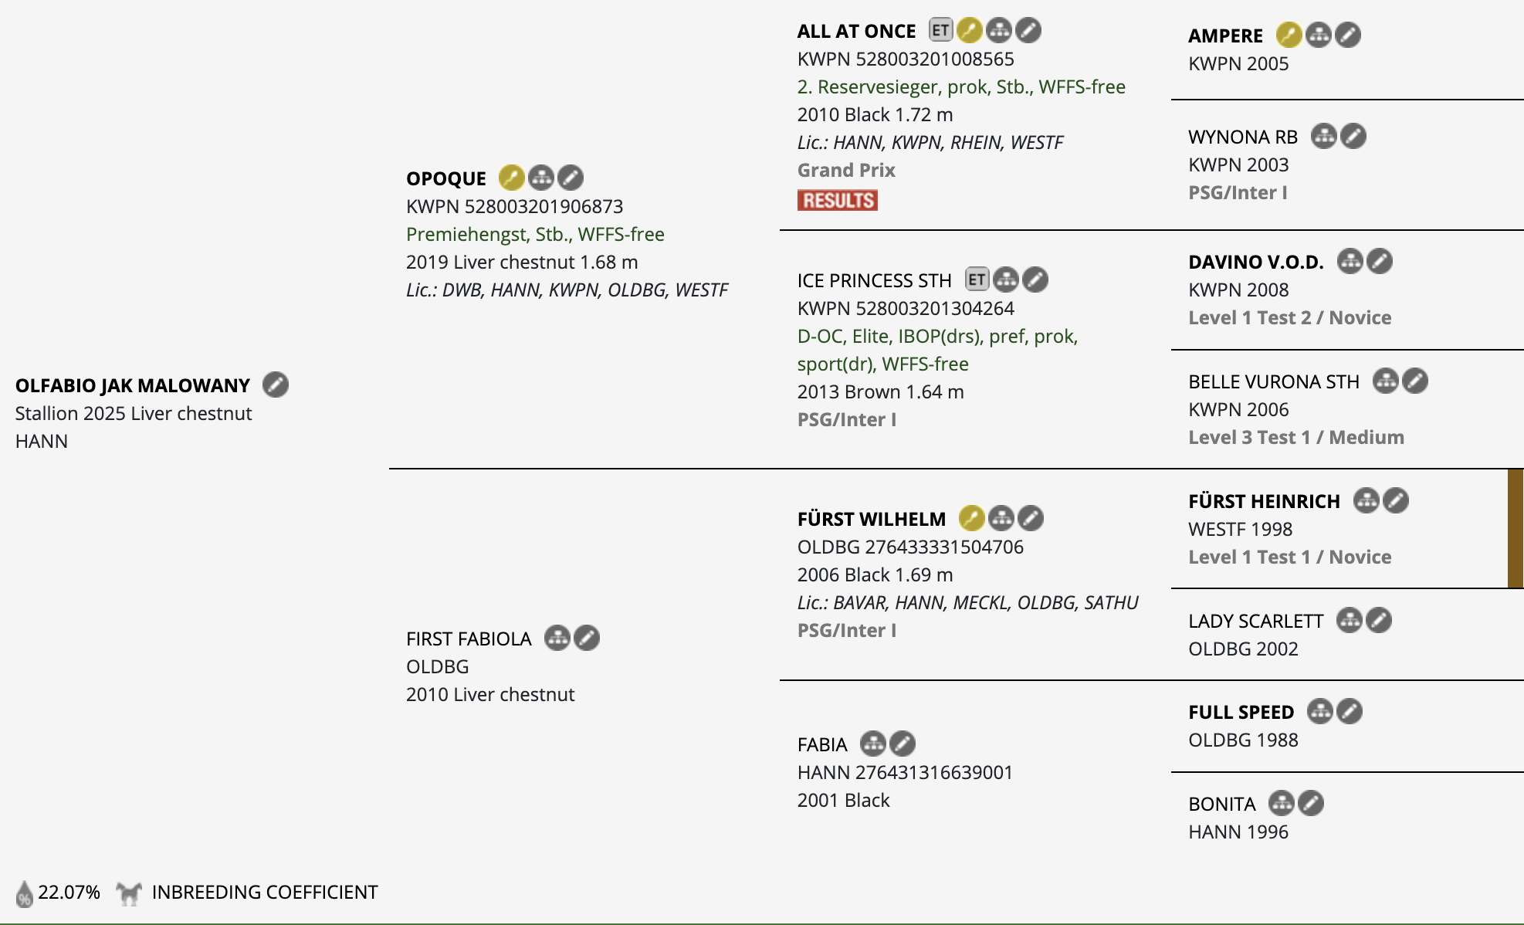Click the edit pencil beside FABIA
The width and height of the screenshot is (1524, 925).
click(903, 744)
